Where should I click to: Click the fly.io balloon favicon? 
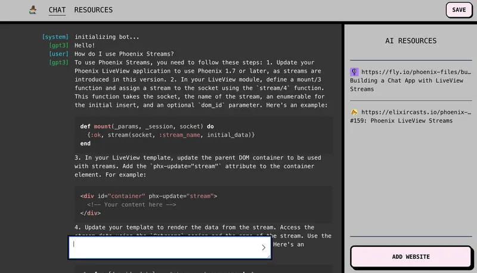pos(354,72)
